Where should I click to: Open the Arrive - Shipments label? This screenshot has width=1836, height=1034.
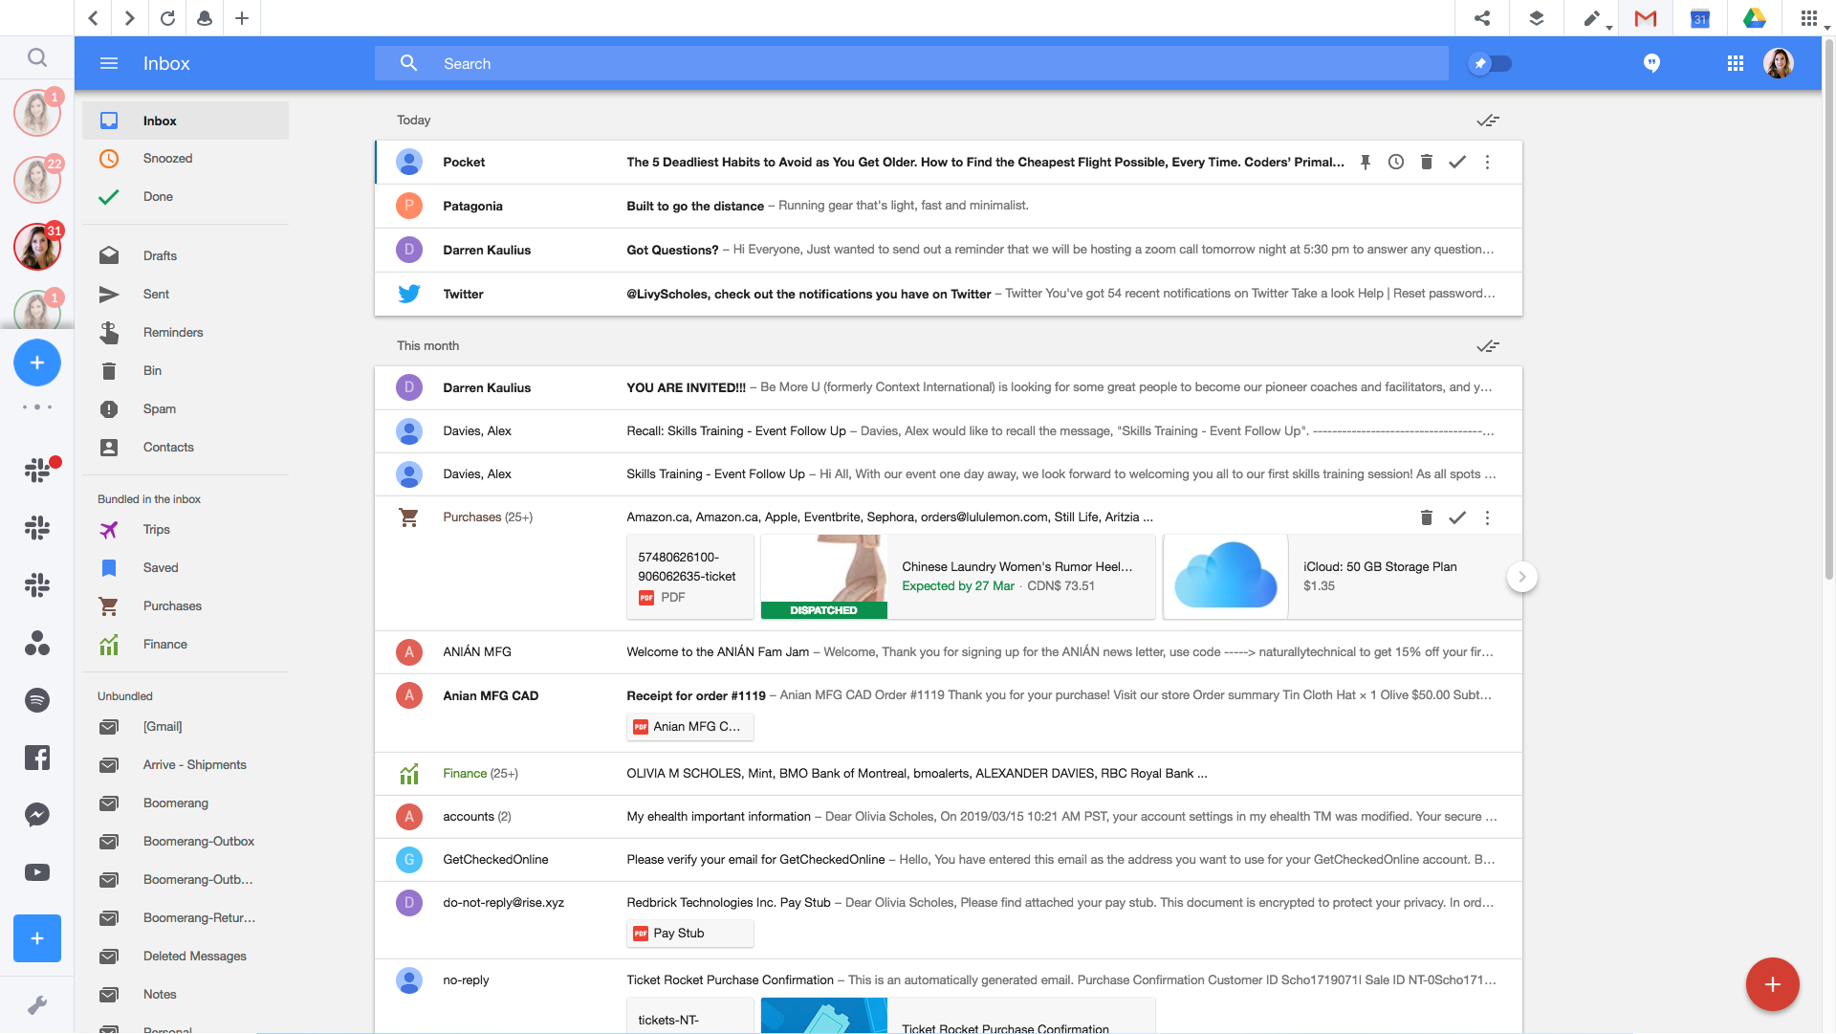point(186,765)
